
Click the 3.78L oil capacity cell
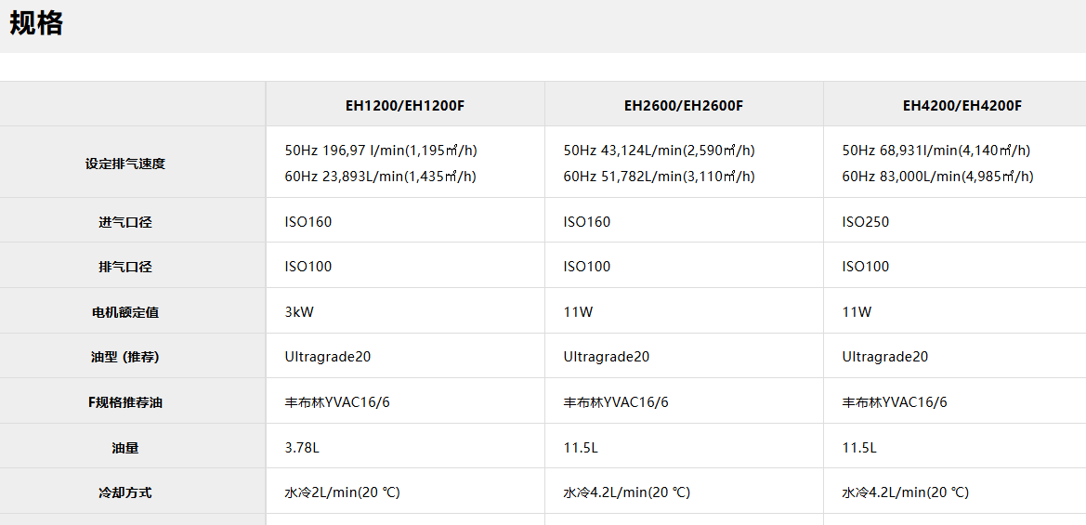click(x=302, y=448)
